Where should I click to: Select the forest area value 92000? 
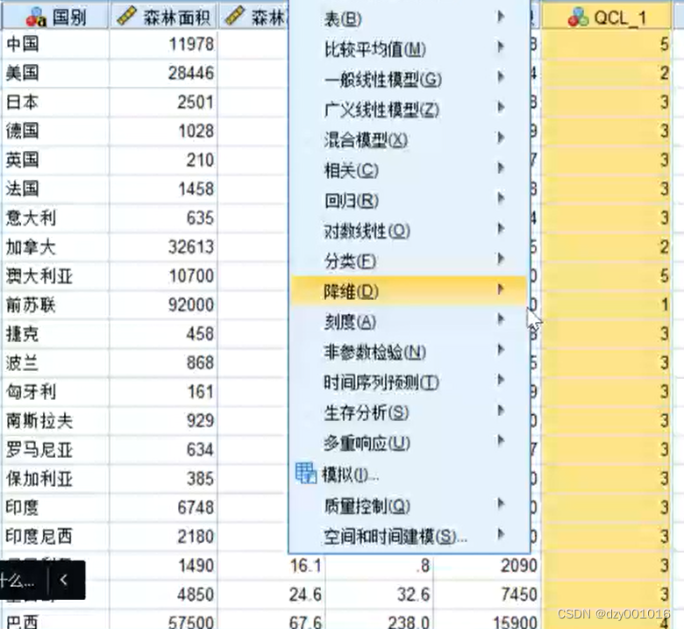pyautogui.click(x=164, y=304)
